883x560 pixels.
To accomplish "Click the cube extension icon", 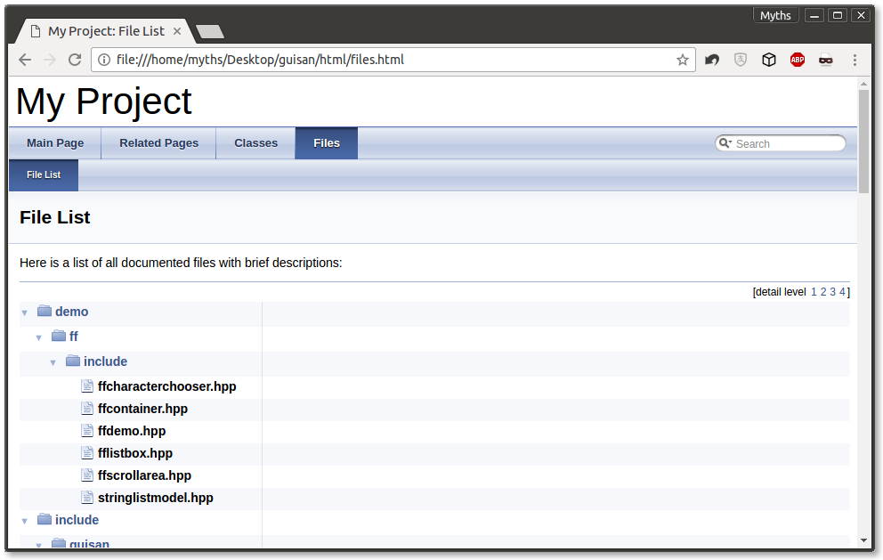I will pyautogui.click(x=769, y=60).
